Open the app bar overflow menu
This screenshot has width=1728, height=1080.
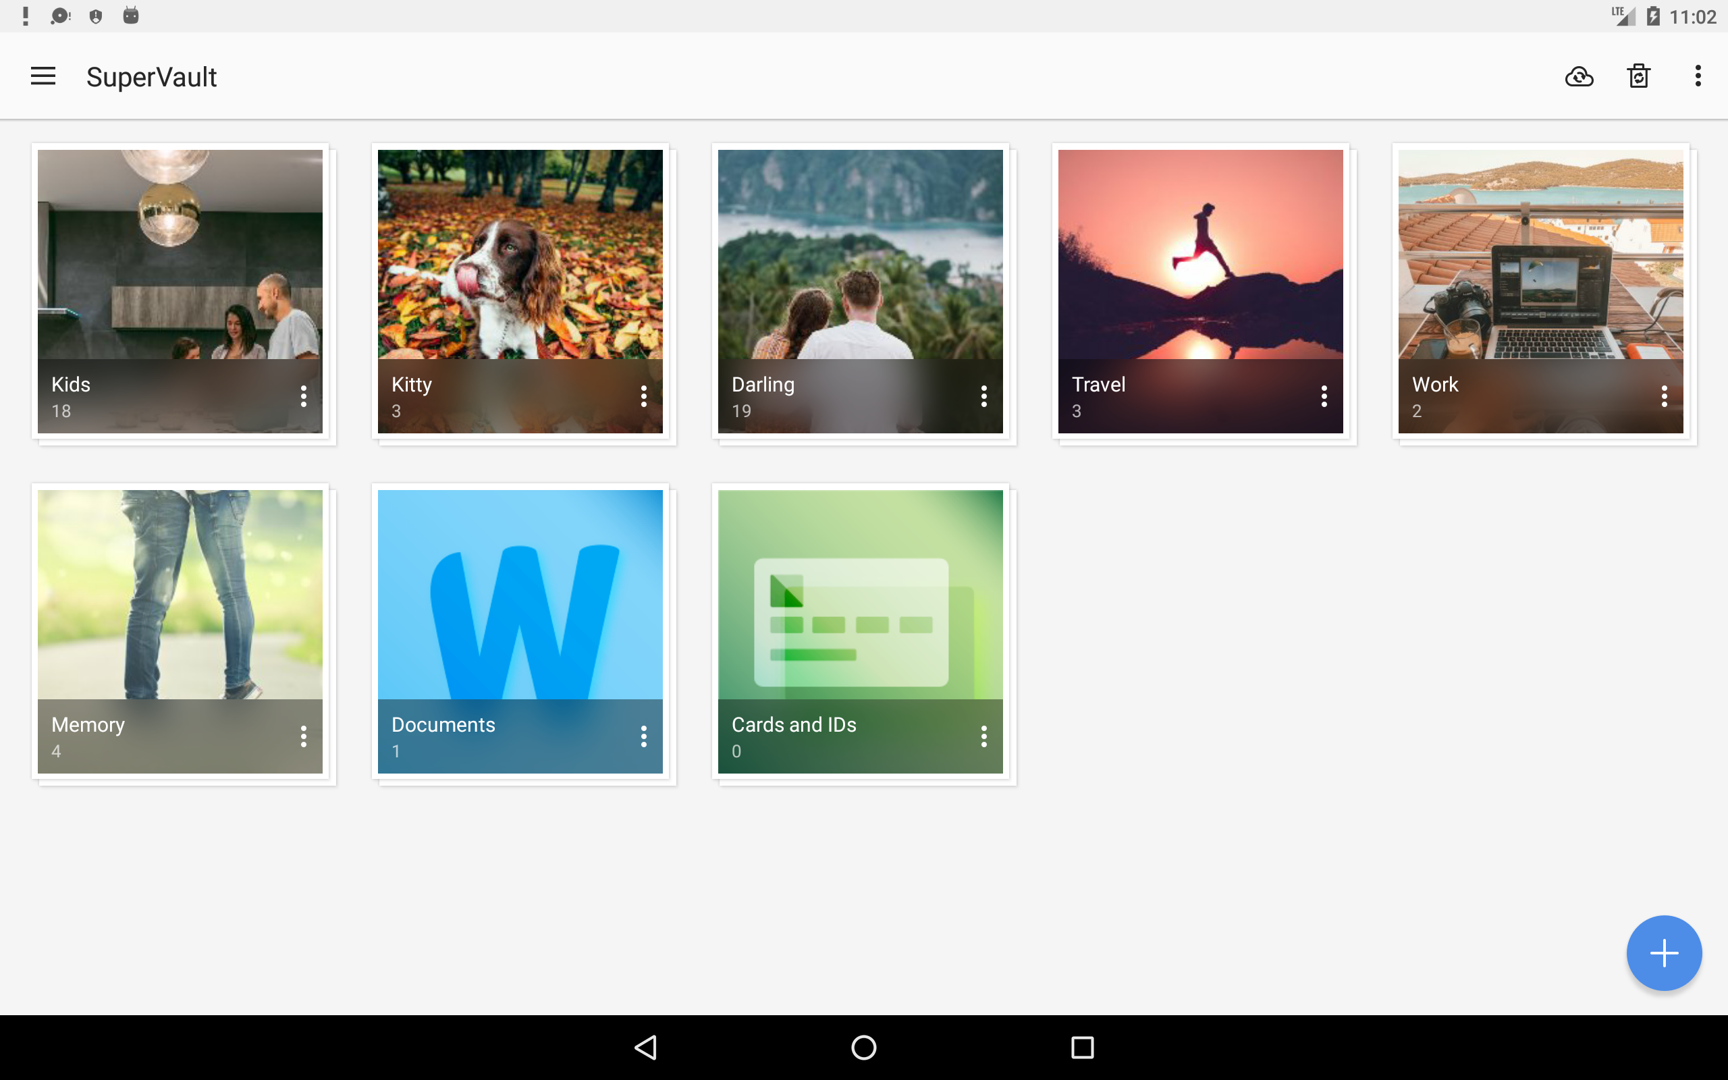coord(1698,76)
